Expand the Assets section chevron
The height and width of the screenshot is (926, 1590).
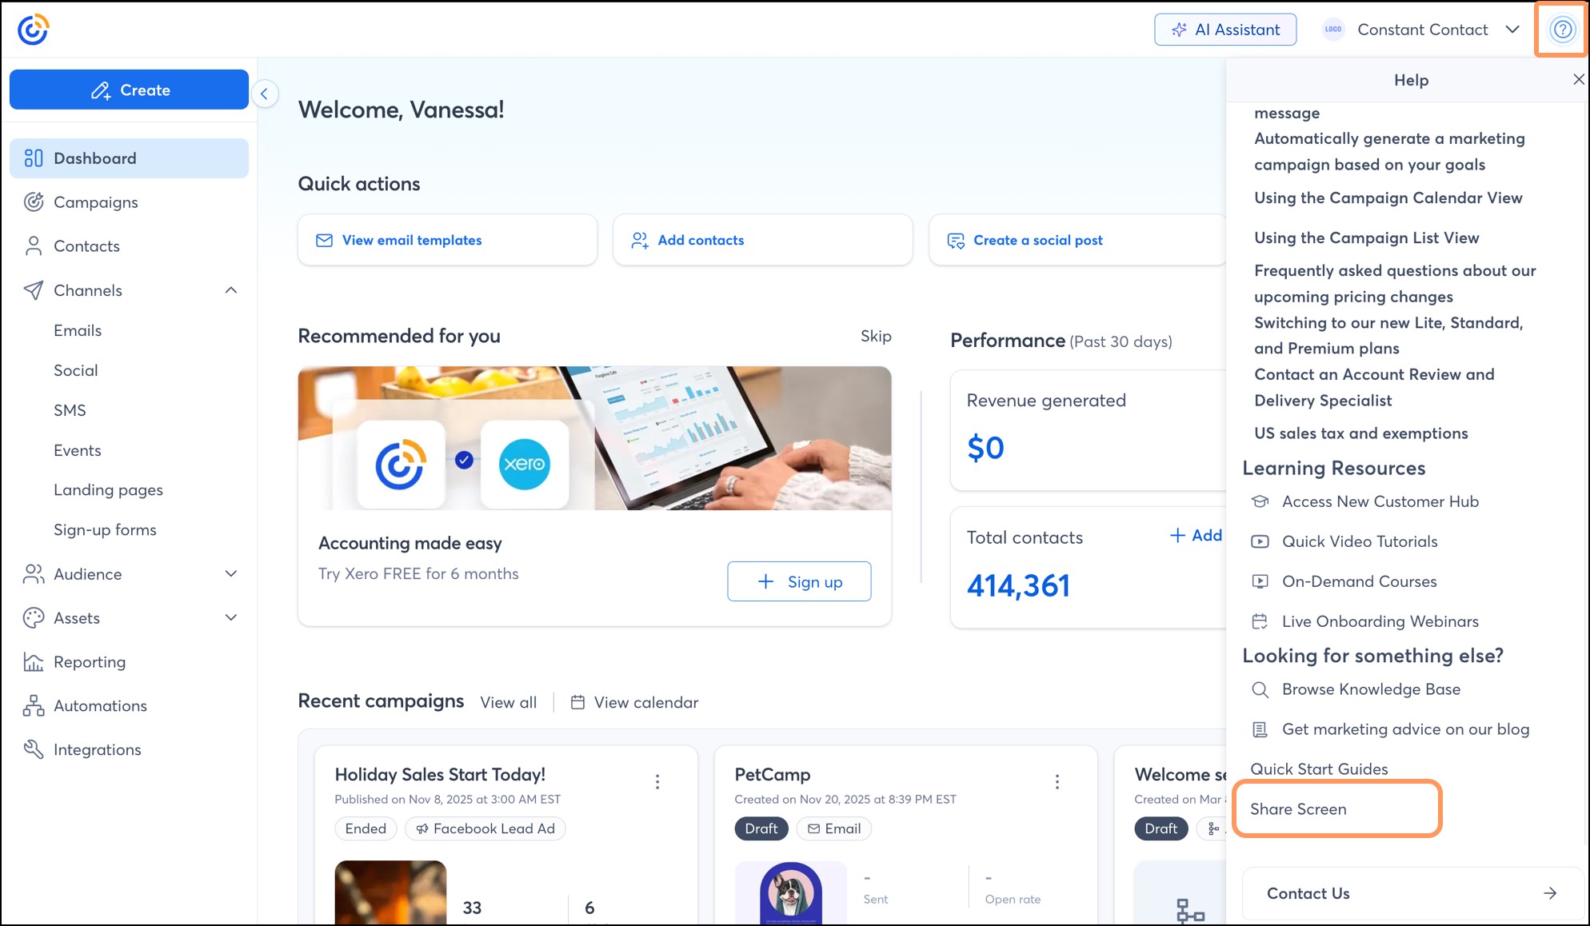(231, 618)
